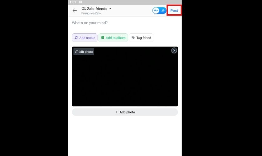
Task: Click the plus icon beside Add photo
Action: coord(117,112)
